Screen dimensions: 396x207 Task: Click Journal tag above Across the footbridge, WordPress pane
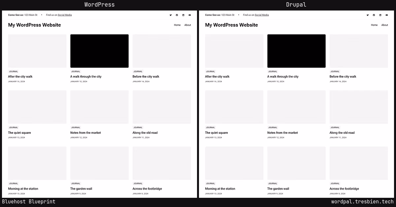point(138,184)
